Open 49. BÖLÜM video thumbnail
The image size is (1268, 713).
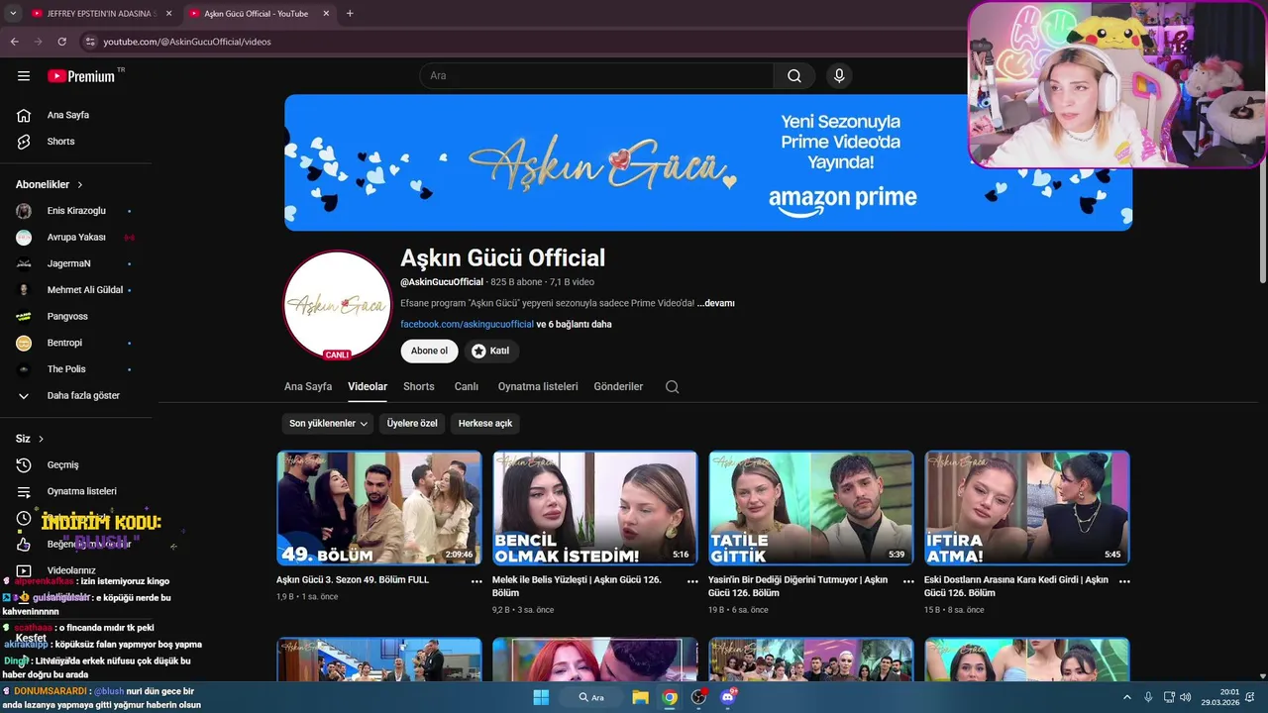[x=379, y=508]
